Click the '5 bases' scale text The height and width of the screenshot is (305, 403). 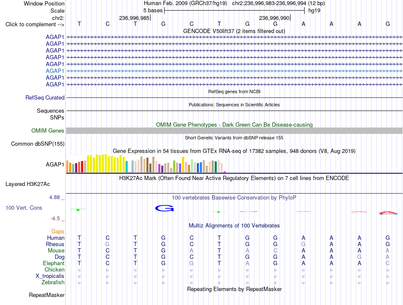coord(153,11)
